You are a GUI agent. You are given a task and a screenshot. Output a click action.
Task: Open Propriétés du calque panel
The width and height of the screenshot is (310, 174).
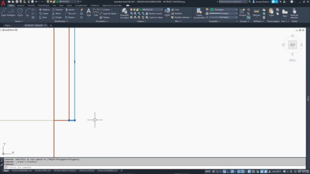pos(124,13)
